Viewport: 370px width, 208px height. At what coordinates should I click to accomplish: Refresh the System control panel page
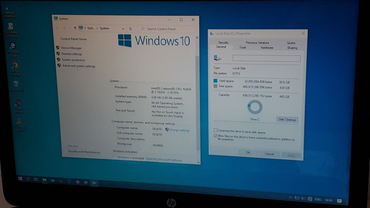coord(130,29)
